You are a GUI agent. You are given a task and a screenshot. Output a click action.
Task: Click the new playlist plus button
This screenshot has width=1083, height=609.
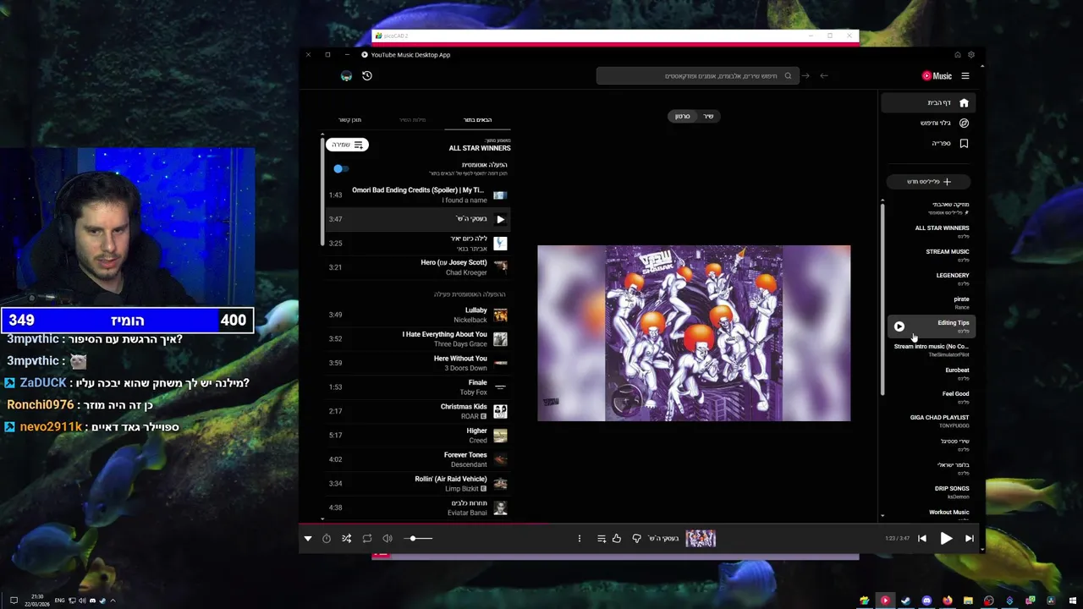[929, 182]
